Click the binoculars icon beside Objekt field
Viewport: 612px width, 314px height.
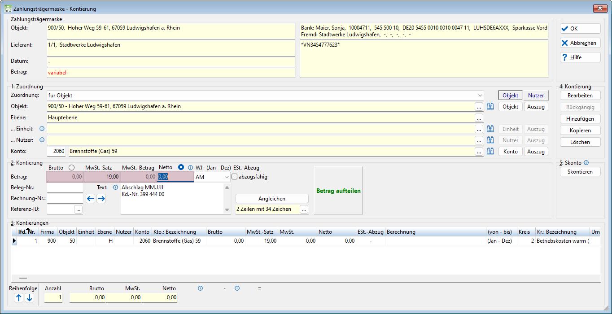[x=490, y=107]
